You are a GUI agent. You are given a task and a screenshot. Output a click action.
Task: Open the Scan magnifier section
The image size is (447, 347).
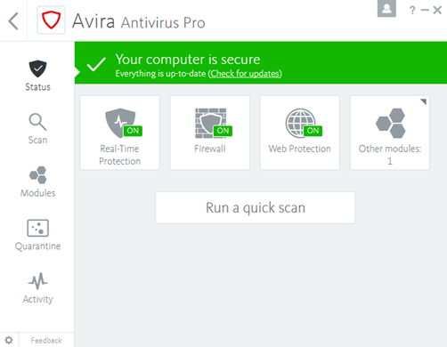click(x=37, y=128)
